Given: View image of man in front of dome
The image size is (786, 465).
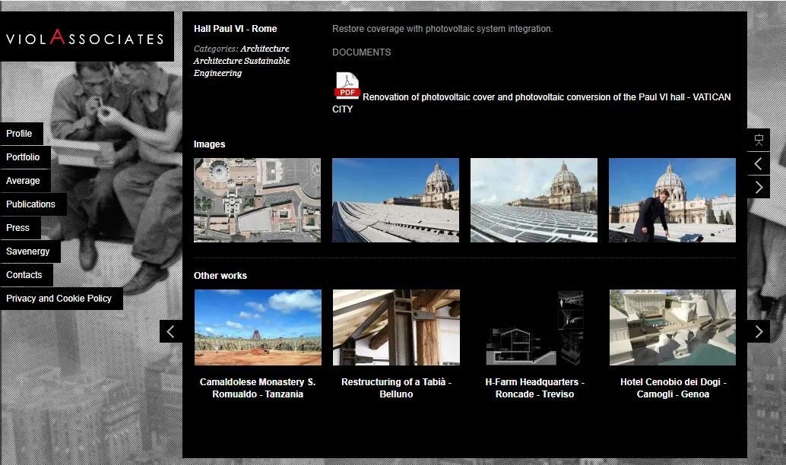Looking at the screenshot, I should point(672,200).
